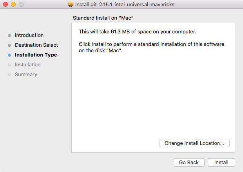
Task: Click the bullet next to Destination Select
Action: [9, 45]
